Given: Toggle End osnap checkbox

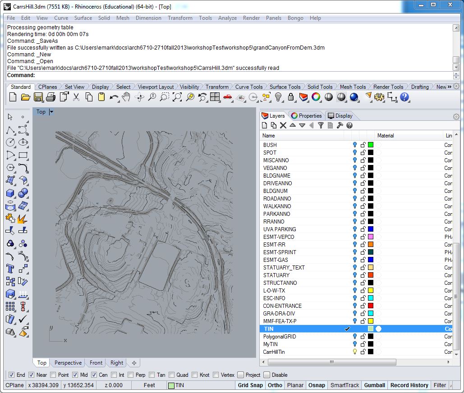Looking at the screenshot, I should pos(12,375).
